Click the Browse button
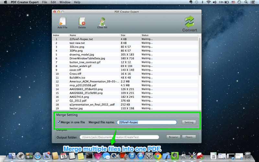 173,137
